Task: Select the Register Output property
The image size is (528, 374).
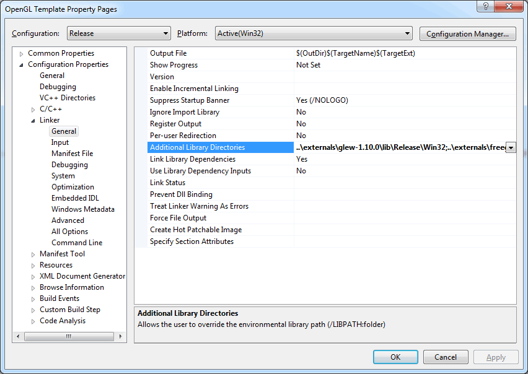Action: click(220, 124)
